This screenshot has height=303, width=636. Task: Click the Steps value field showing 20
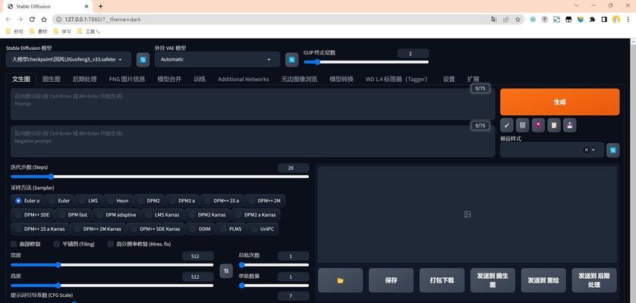click(x=293, y=167)
